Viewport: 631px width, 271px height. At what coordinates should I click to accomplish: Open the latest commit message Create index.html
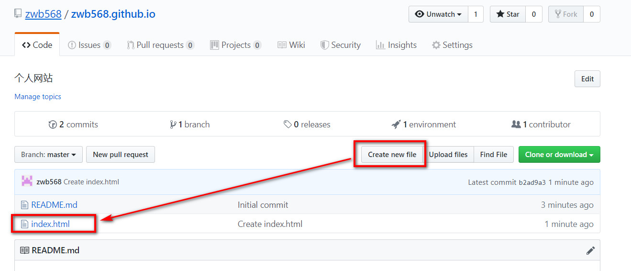coord(91,182)
